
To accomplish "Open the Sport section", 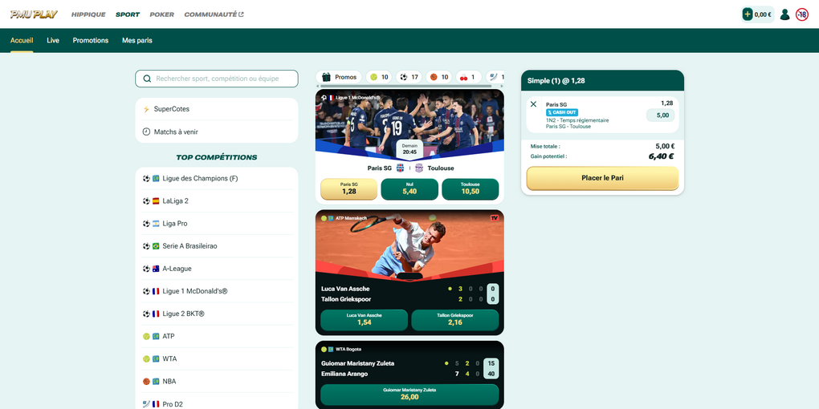I will pos(128,14).
